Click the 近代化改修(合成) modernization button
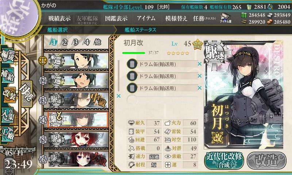 click(x=224, y=160)
